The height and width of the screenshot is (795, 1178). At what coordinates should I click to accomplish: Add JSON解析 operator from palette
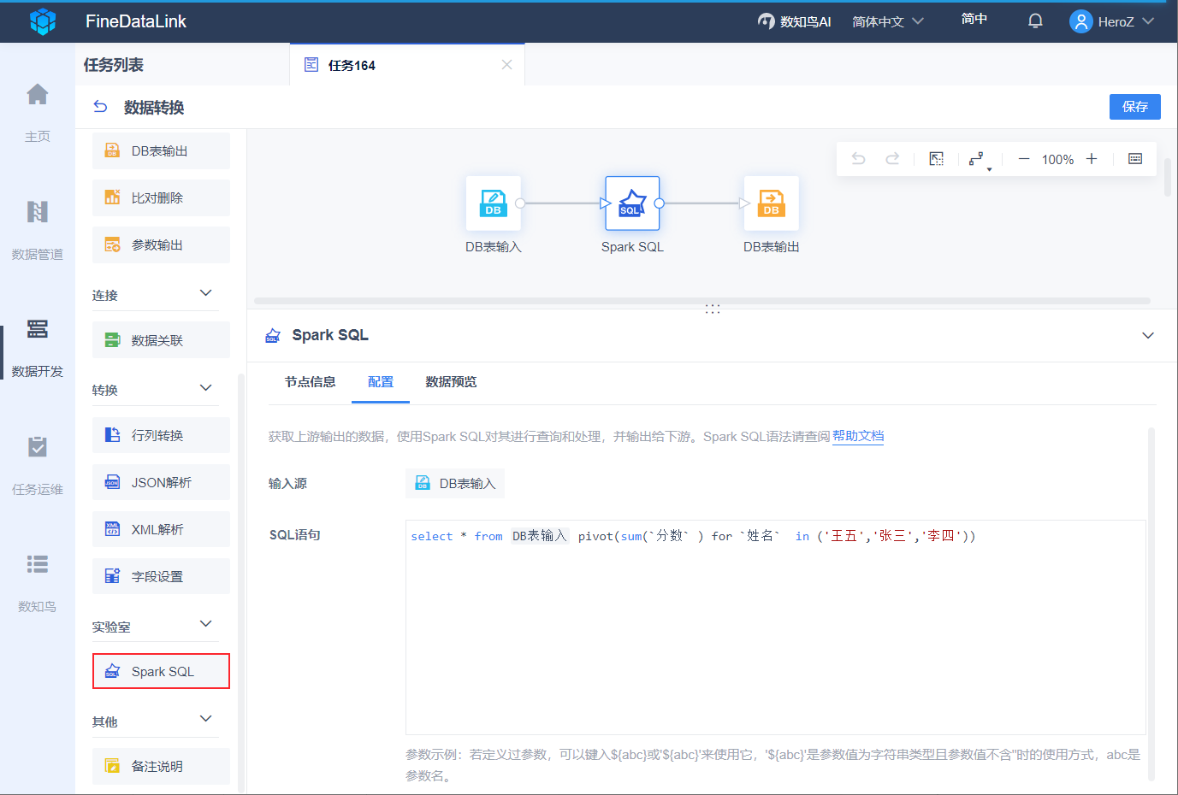tap(161, 482)
